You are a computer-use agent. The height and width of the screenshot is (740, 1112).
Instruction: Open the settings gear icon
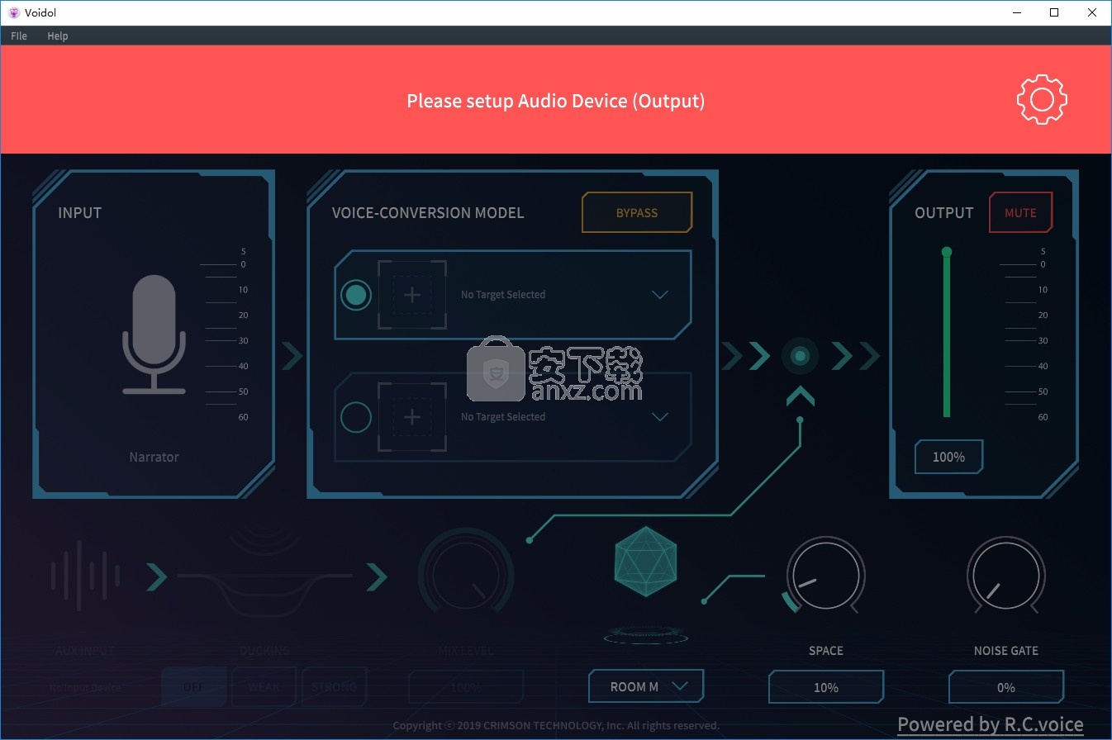point(1042,100)
